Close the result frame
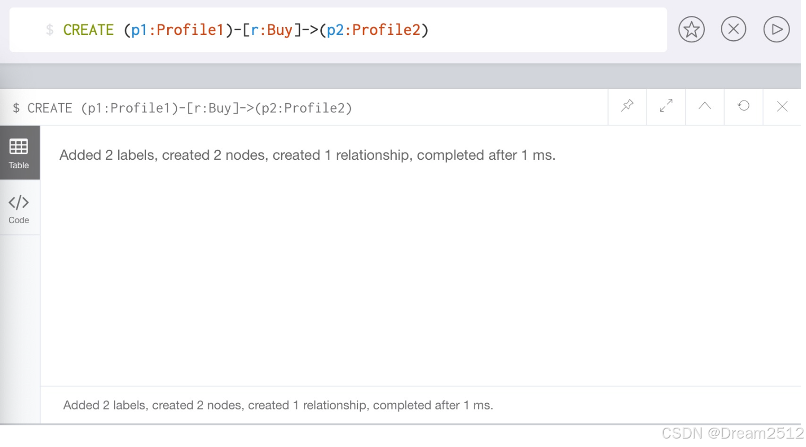 click(782, 106)
